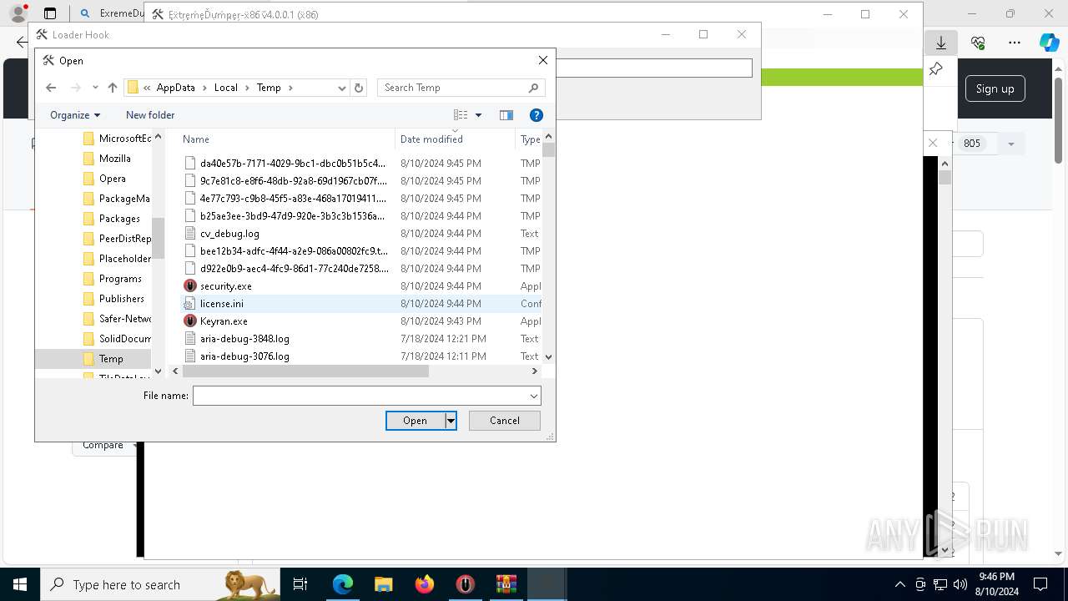Click the folder tree vertical scrollbar
1068x601 pixels.
[x=158, y=238]
